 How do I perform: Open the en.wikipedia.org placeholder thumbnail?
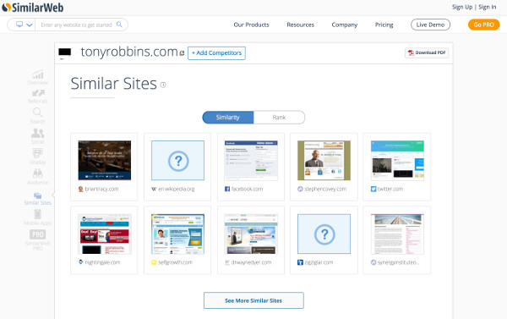pos(177,160)
